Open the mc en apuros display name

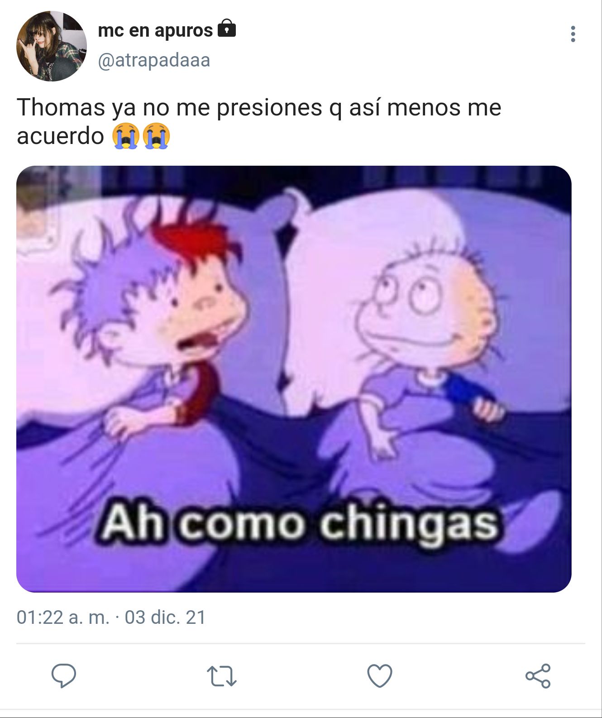click(155, 30)
